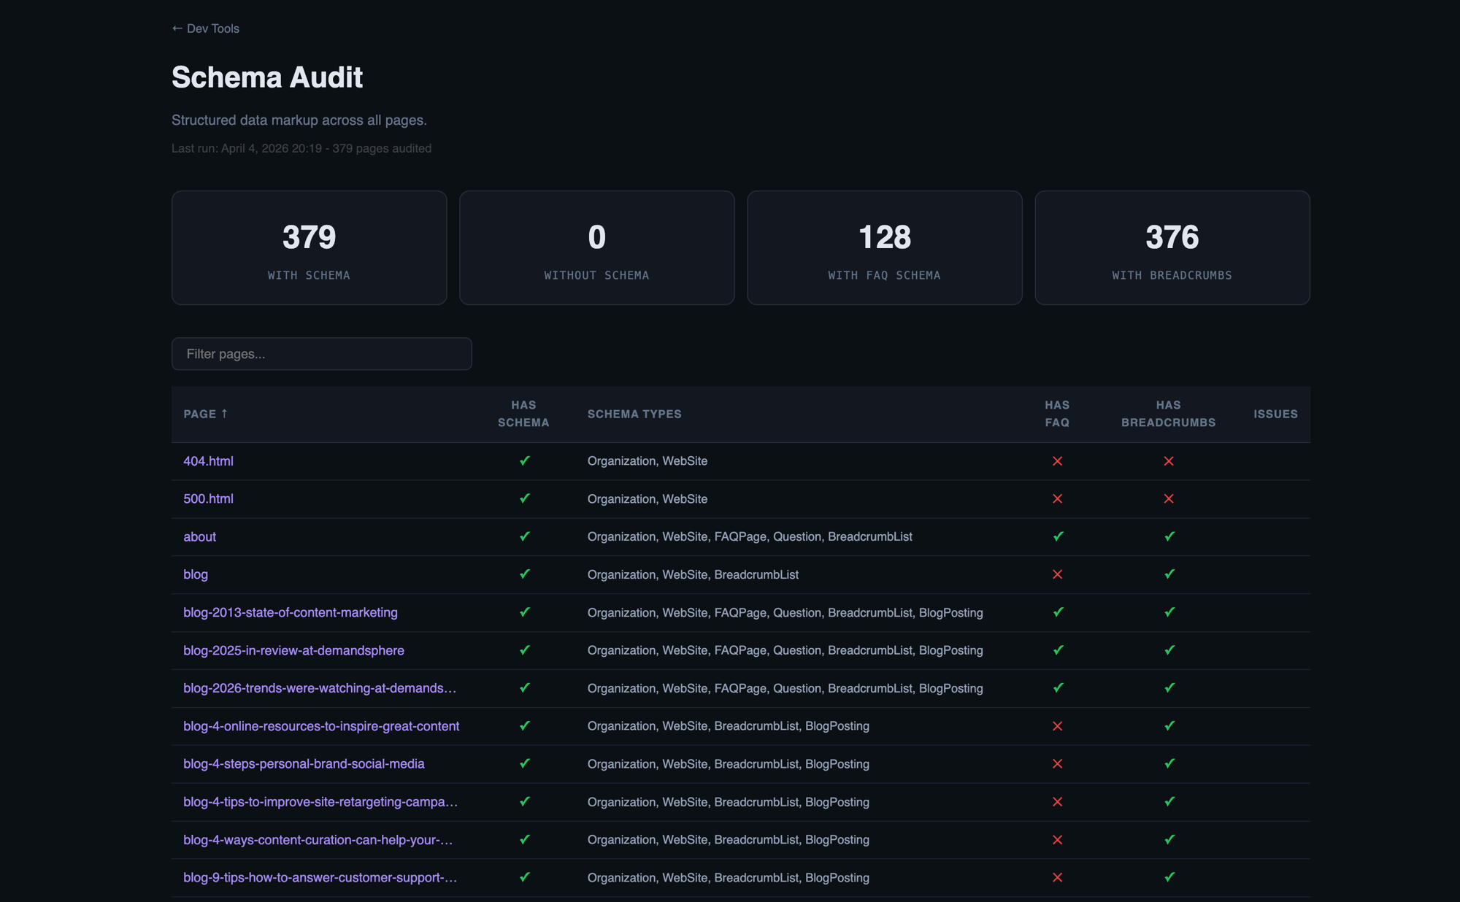Select the SCHEMA TYPES column header
This screenshot has height=902, width=1460.
634,414
